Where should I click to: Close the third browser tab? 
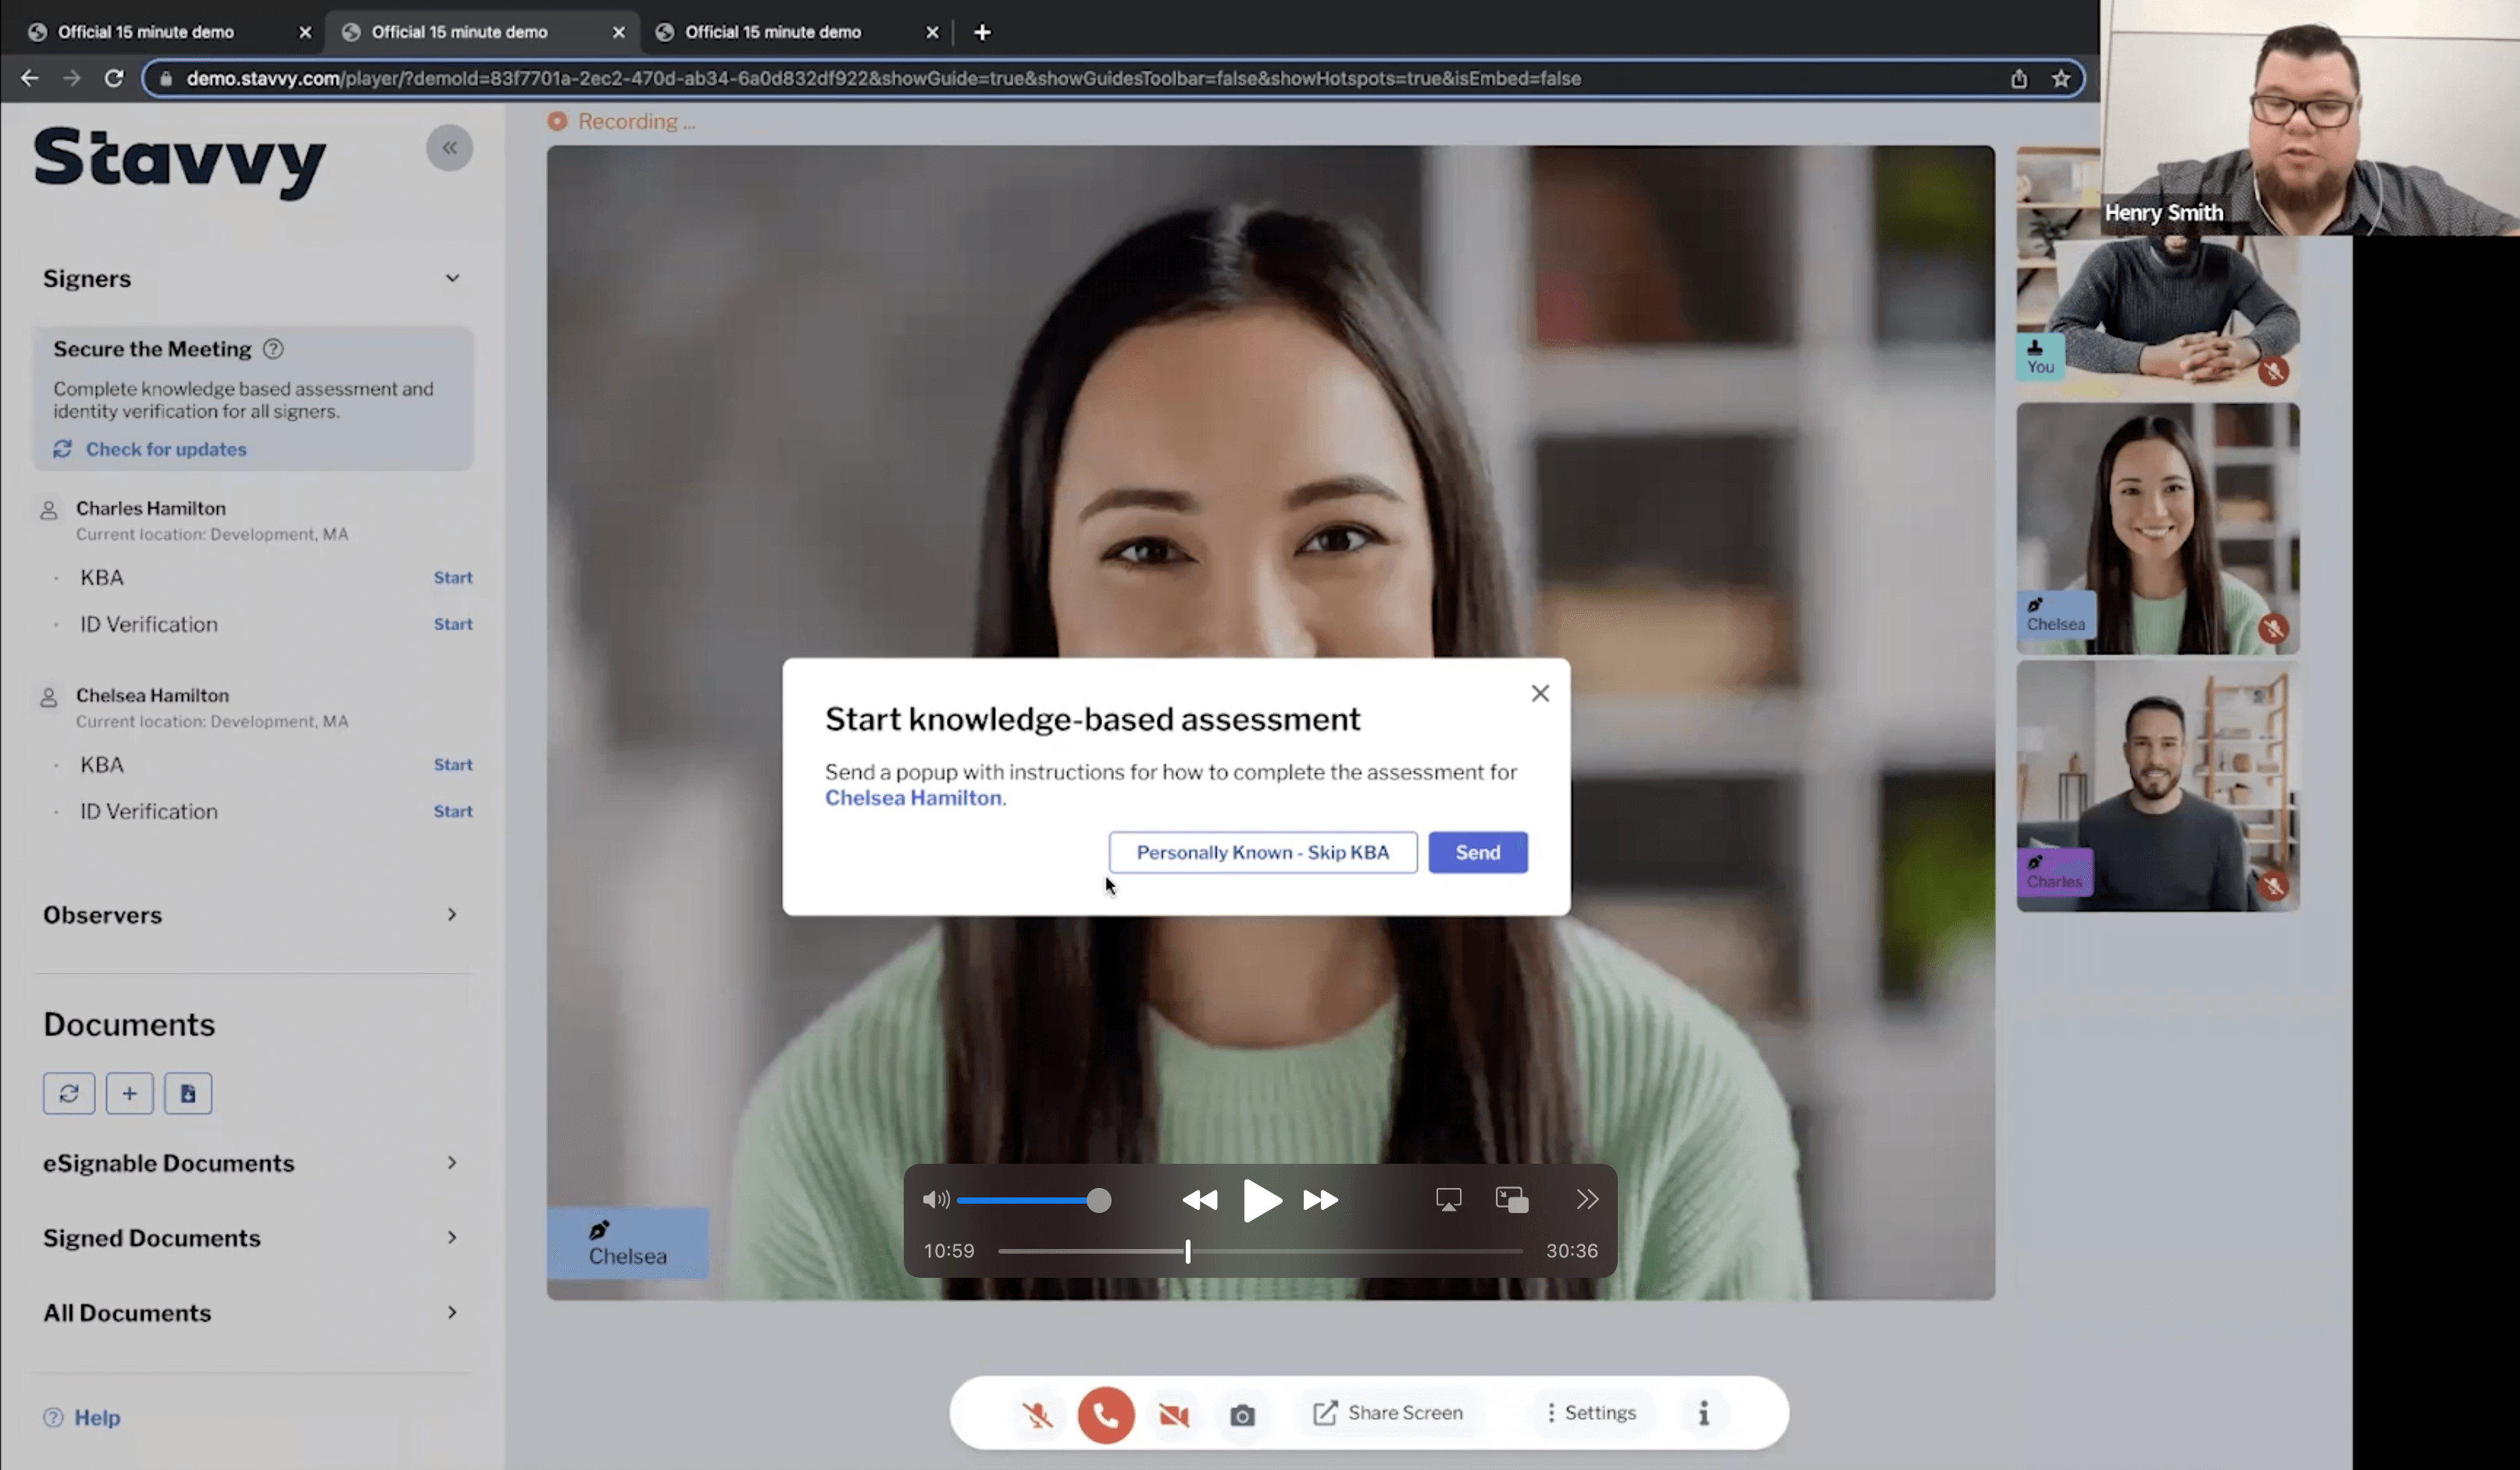(932, 32)
